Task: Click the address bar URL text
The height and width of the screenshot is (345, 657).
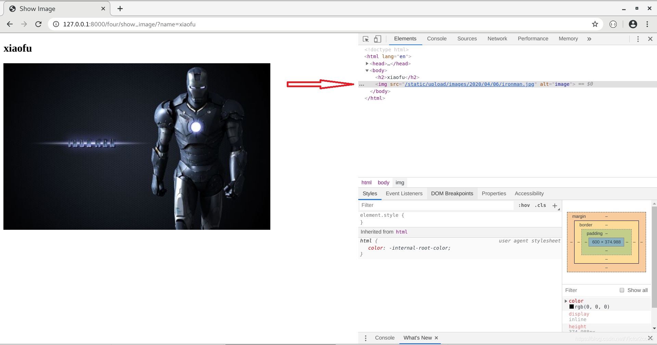Action: [129, 24]
